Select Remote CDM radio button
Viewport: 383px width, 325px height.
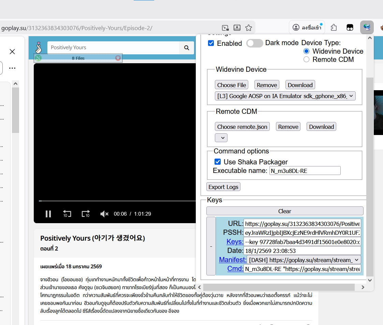(x=306, y=59)
